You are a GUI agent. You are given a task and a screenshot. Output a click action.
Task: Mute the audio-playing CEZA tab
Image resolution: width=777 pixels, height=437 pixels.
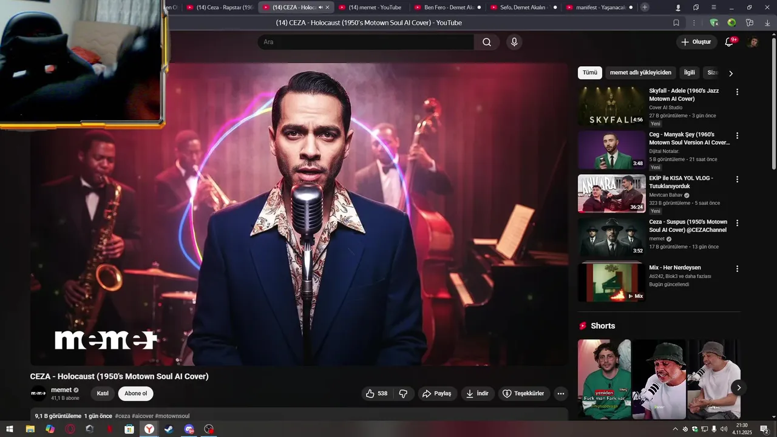tap(321, 7)
